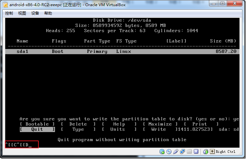Screen dimensions: 246x159
Task: Select the Help option in cfdisk
Action: (x=119, y=124)
